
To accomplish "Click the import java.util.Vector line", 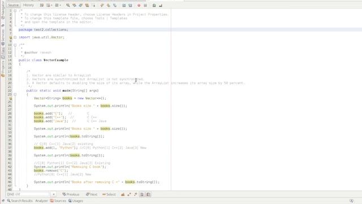I will pyautogui.click(x=41, y=37).
